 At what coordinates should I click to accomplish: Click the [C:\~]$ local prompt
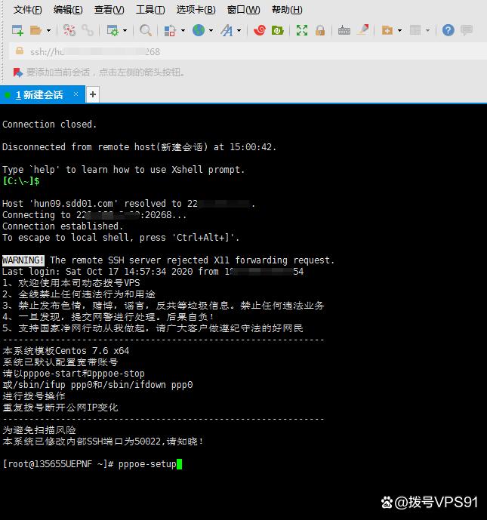[x=21, y=181]
